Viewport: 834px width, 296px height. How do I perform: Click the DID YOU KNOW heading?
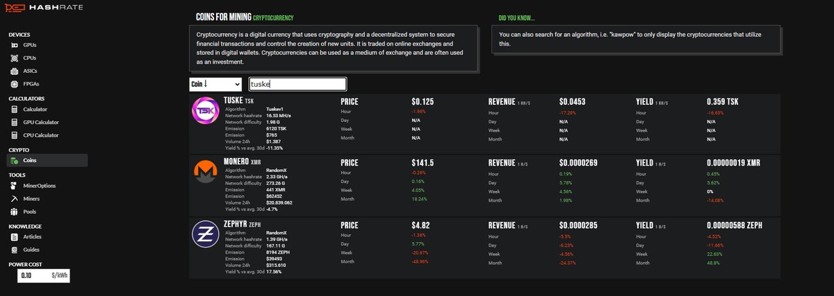coord(516,17)
